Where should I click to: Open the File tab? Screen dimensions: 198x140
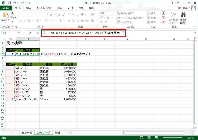pyautogui.click(x=6, y=8)
